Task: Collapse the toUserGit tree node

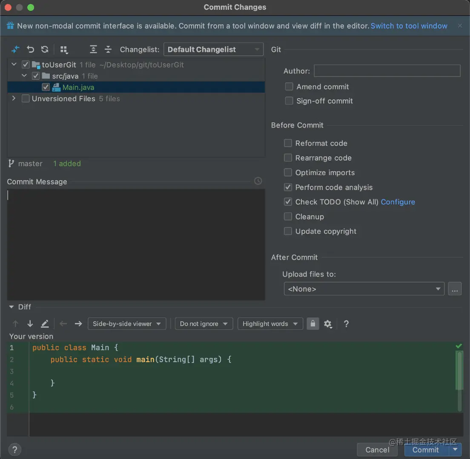Action: pyautogui.click(x=14, y=64)
